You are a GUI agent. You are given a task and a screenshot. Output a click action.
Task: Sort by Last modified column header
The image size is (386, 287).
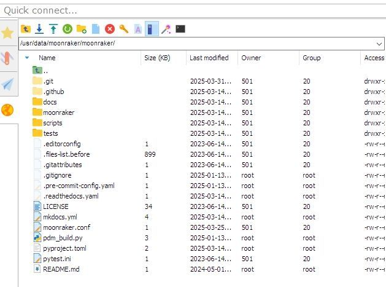pyautogui.click(x=209, y=58)
